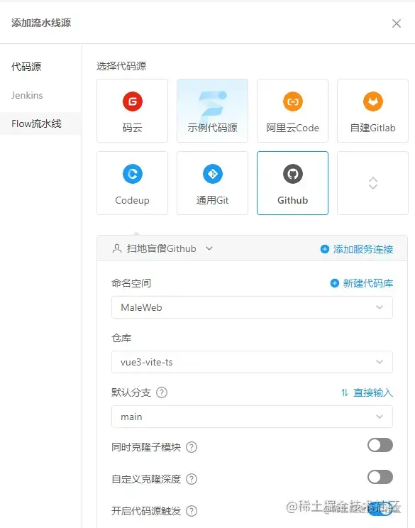This screenshot has height=528, width=415.
Task: Click the 仓库 label
Action: pos(121,338)
